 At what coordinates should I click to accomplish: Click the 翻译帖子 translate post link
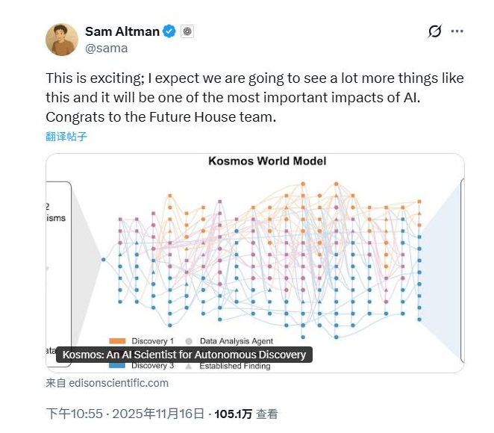66,136
